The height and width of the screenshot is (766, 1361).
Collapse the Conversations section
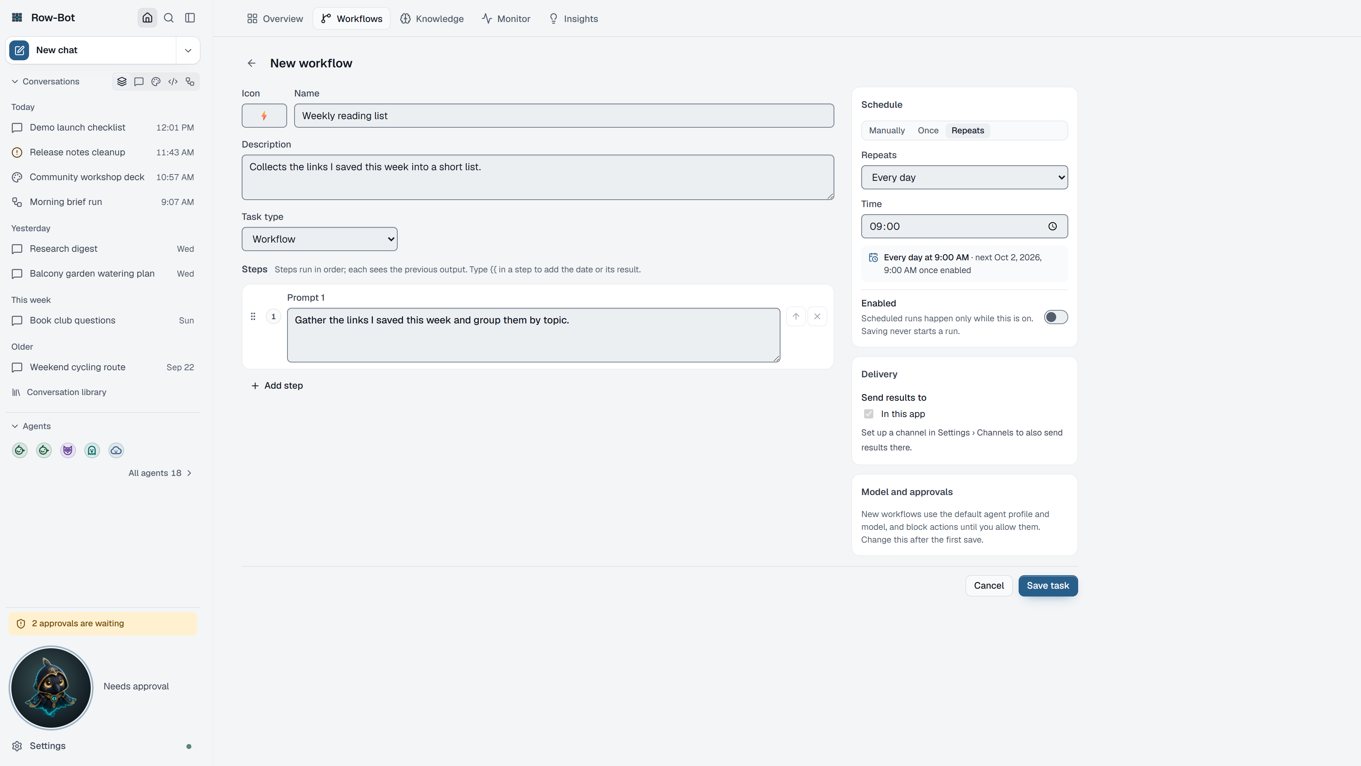pyautogui.click(x=45, y=82)
